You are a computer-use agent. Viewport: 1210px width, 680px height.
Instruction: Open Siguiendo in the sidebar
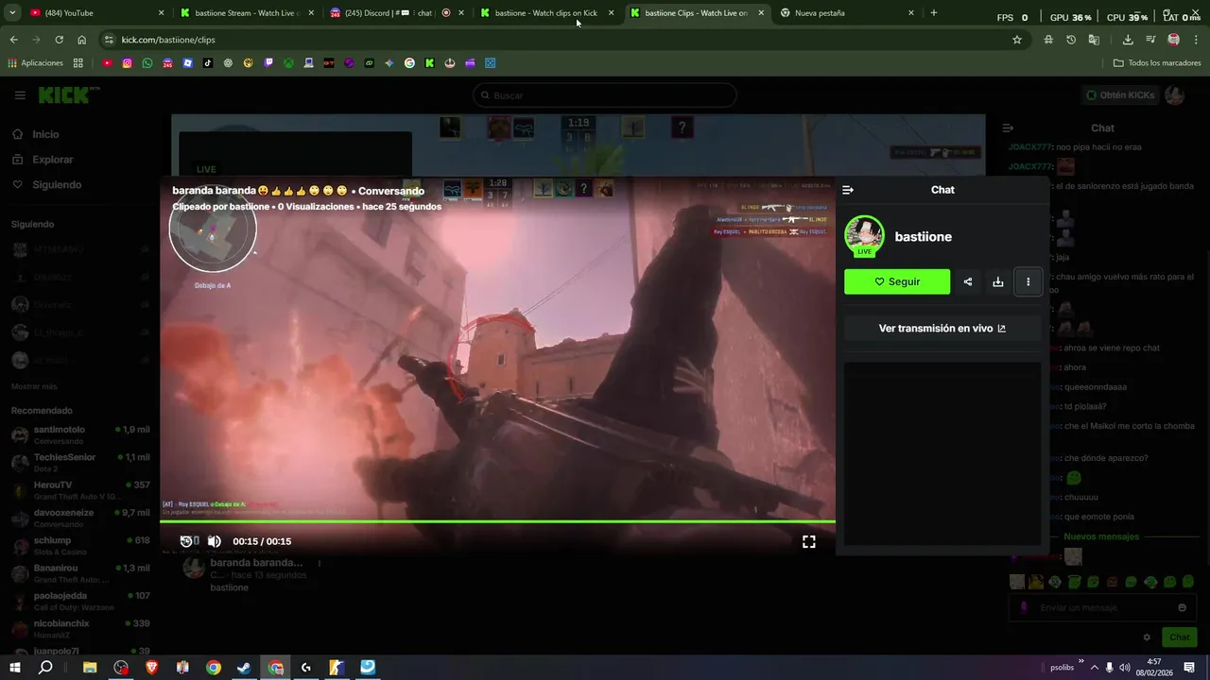57,185
